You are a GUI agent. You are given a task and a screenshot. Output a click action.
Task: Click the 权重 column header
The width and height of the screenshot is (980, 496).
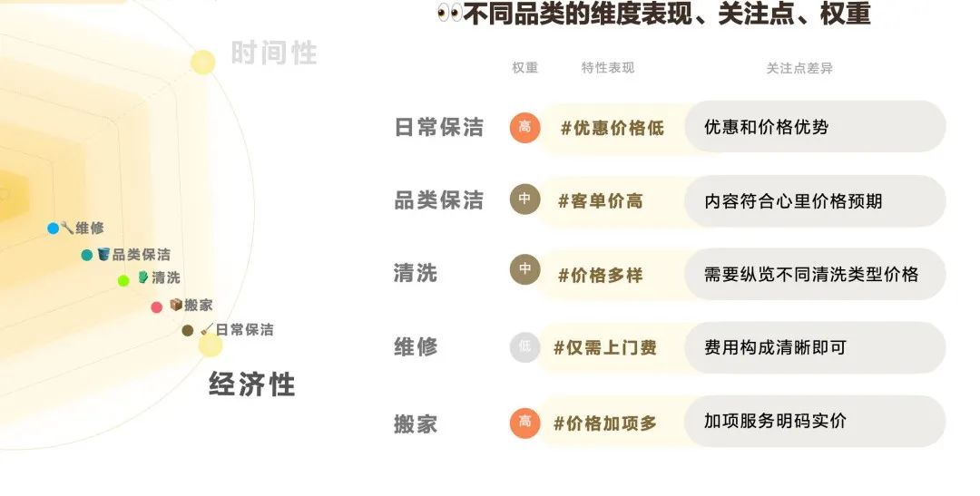525,67
